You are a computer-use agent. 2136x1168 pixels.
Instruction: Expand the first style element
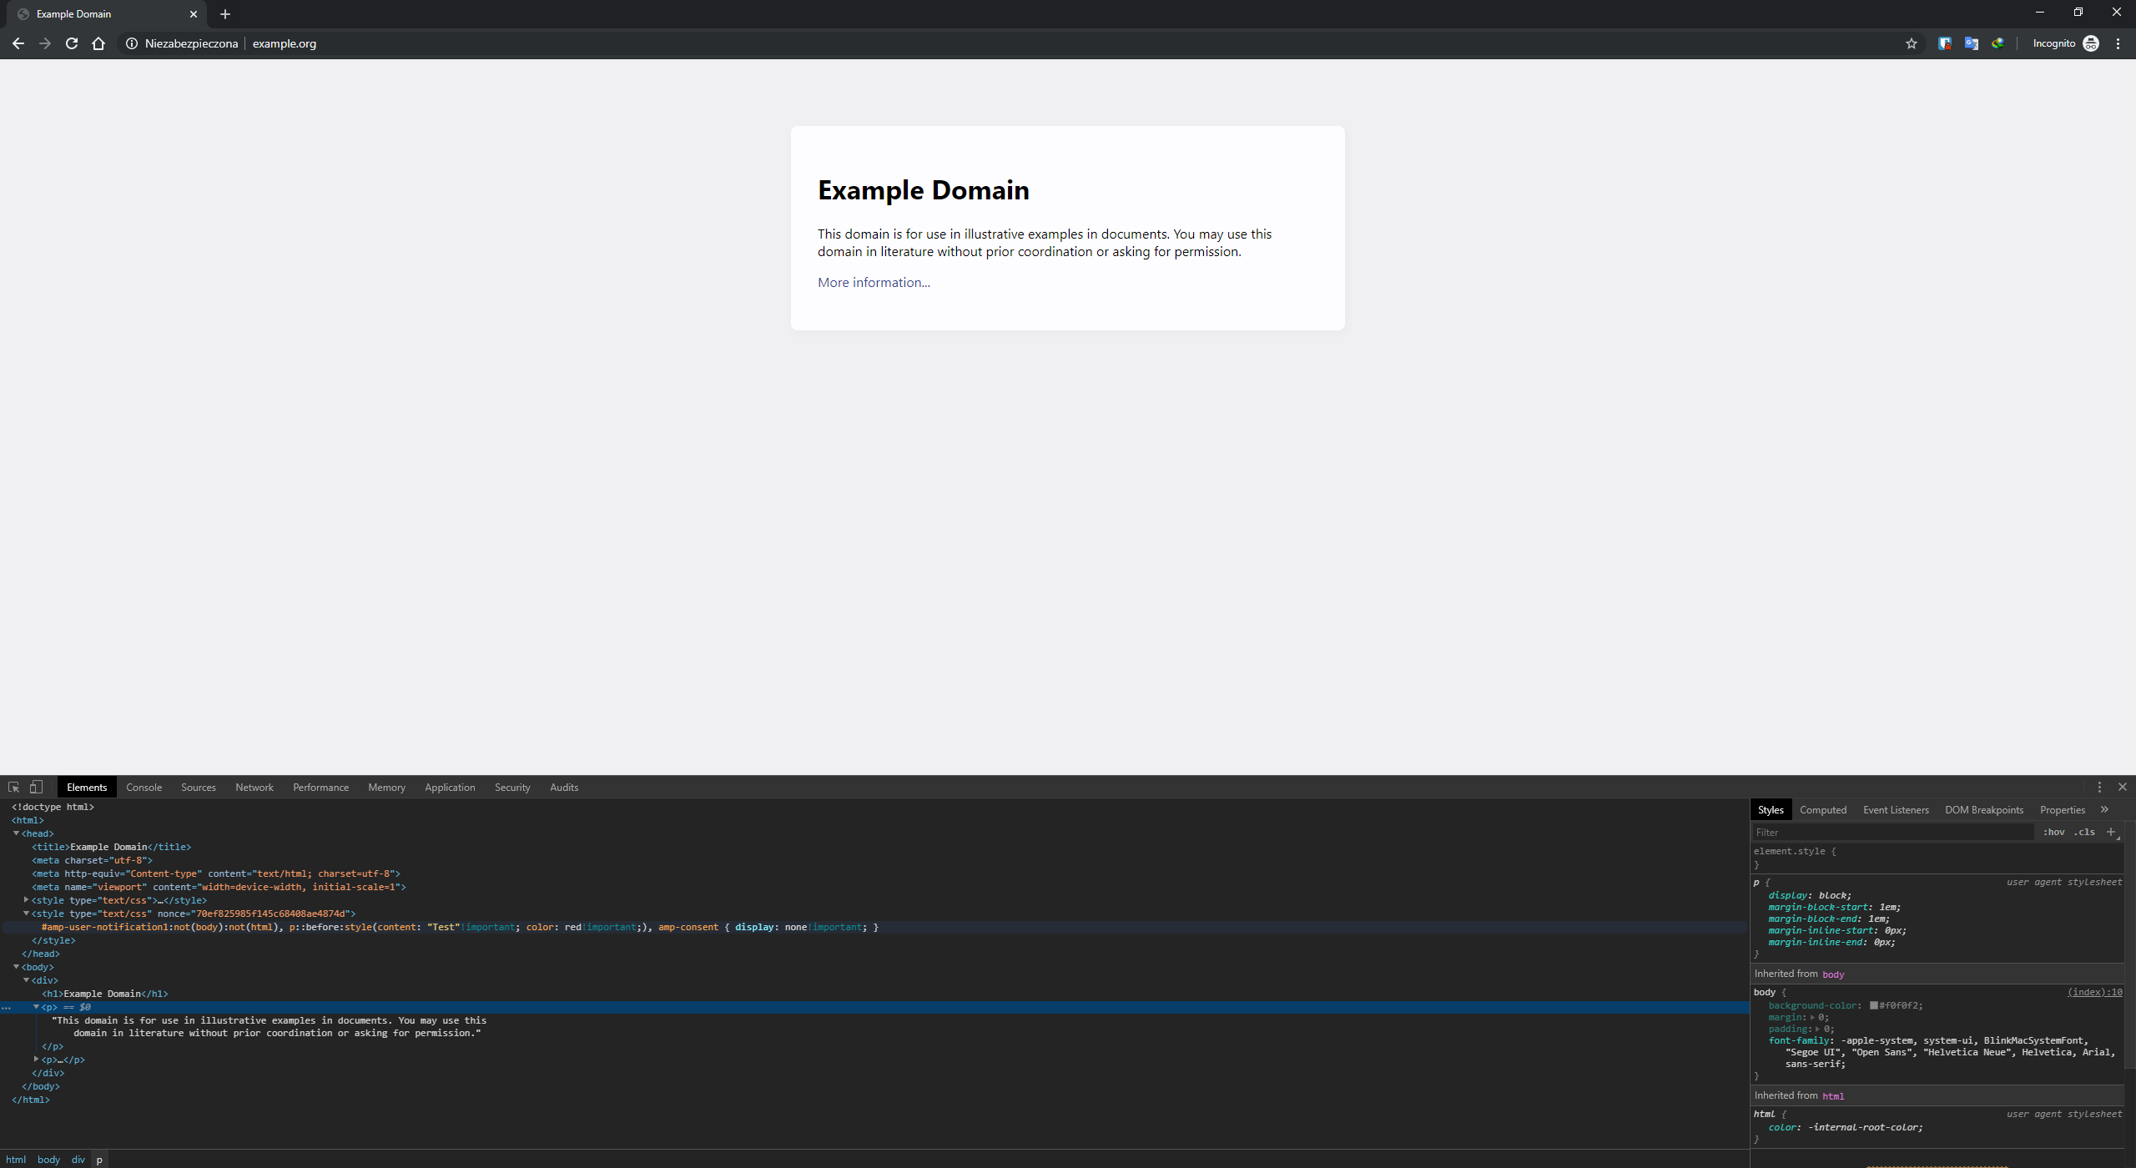26,900
